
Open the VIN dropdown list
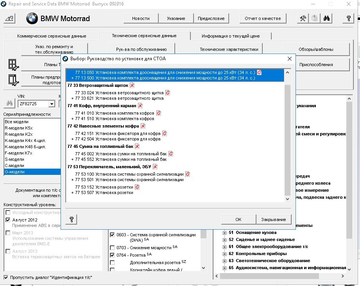click(x=52, y=104)
